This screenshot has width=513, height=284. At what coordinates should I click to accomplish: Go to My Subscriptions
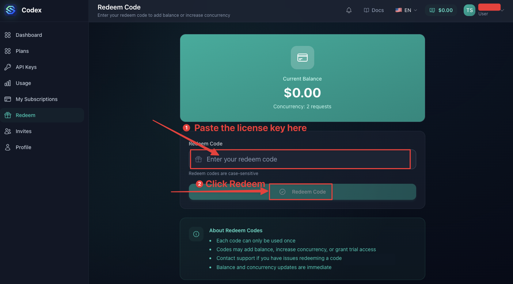click(x=37, y=99)
